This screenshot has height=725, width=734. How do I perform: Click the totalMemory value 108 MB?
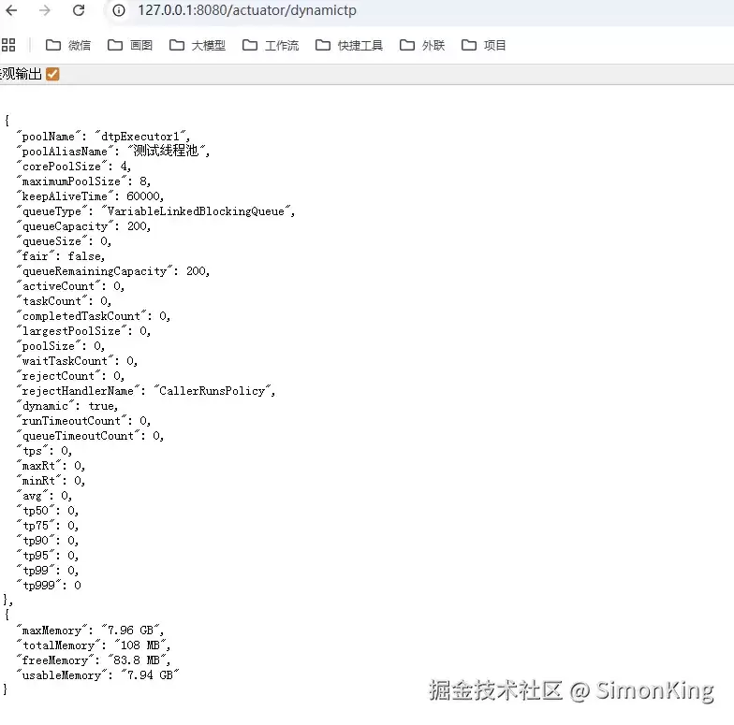(140, 645)
